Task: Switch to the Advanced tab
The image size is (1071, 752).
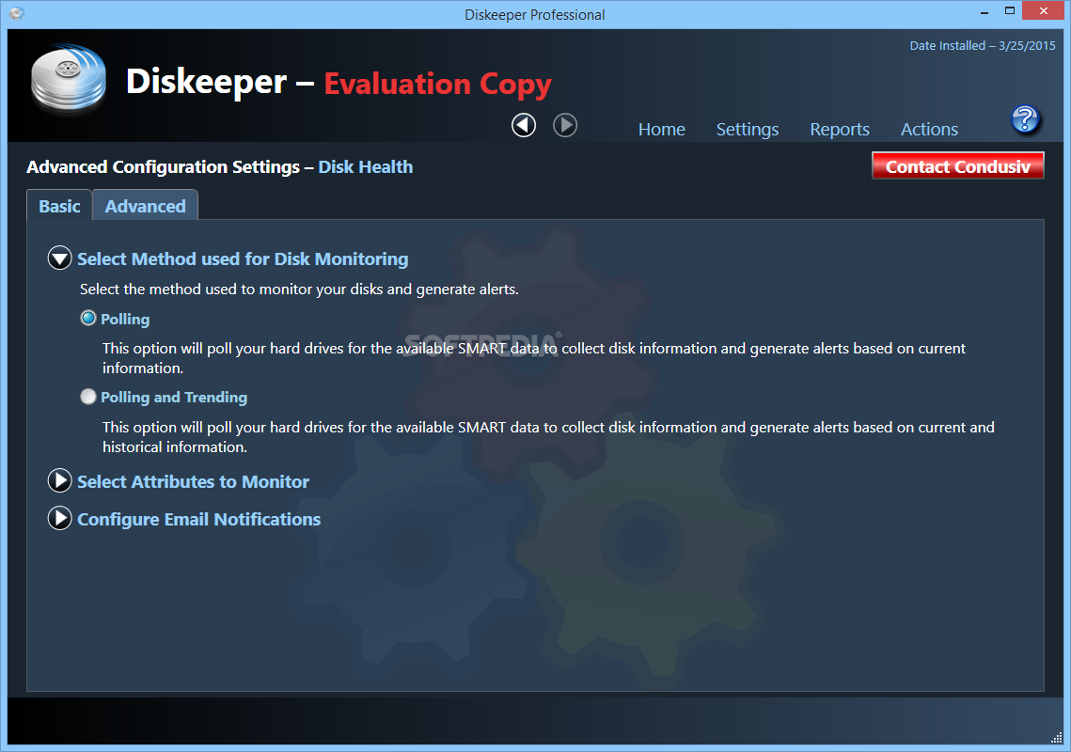Action: (x=146, y=206)
